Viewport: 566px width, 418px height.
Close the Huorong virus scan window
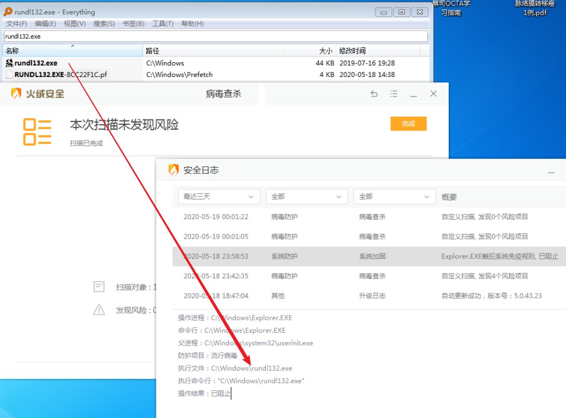[x=433, y=94]
